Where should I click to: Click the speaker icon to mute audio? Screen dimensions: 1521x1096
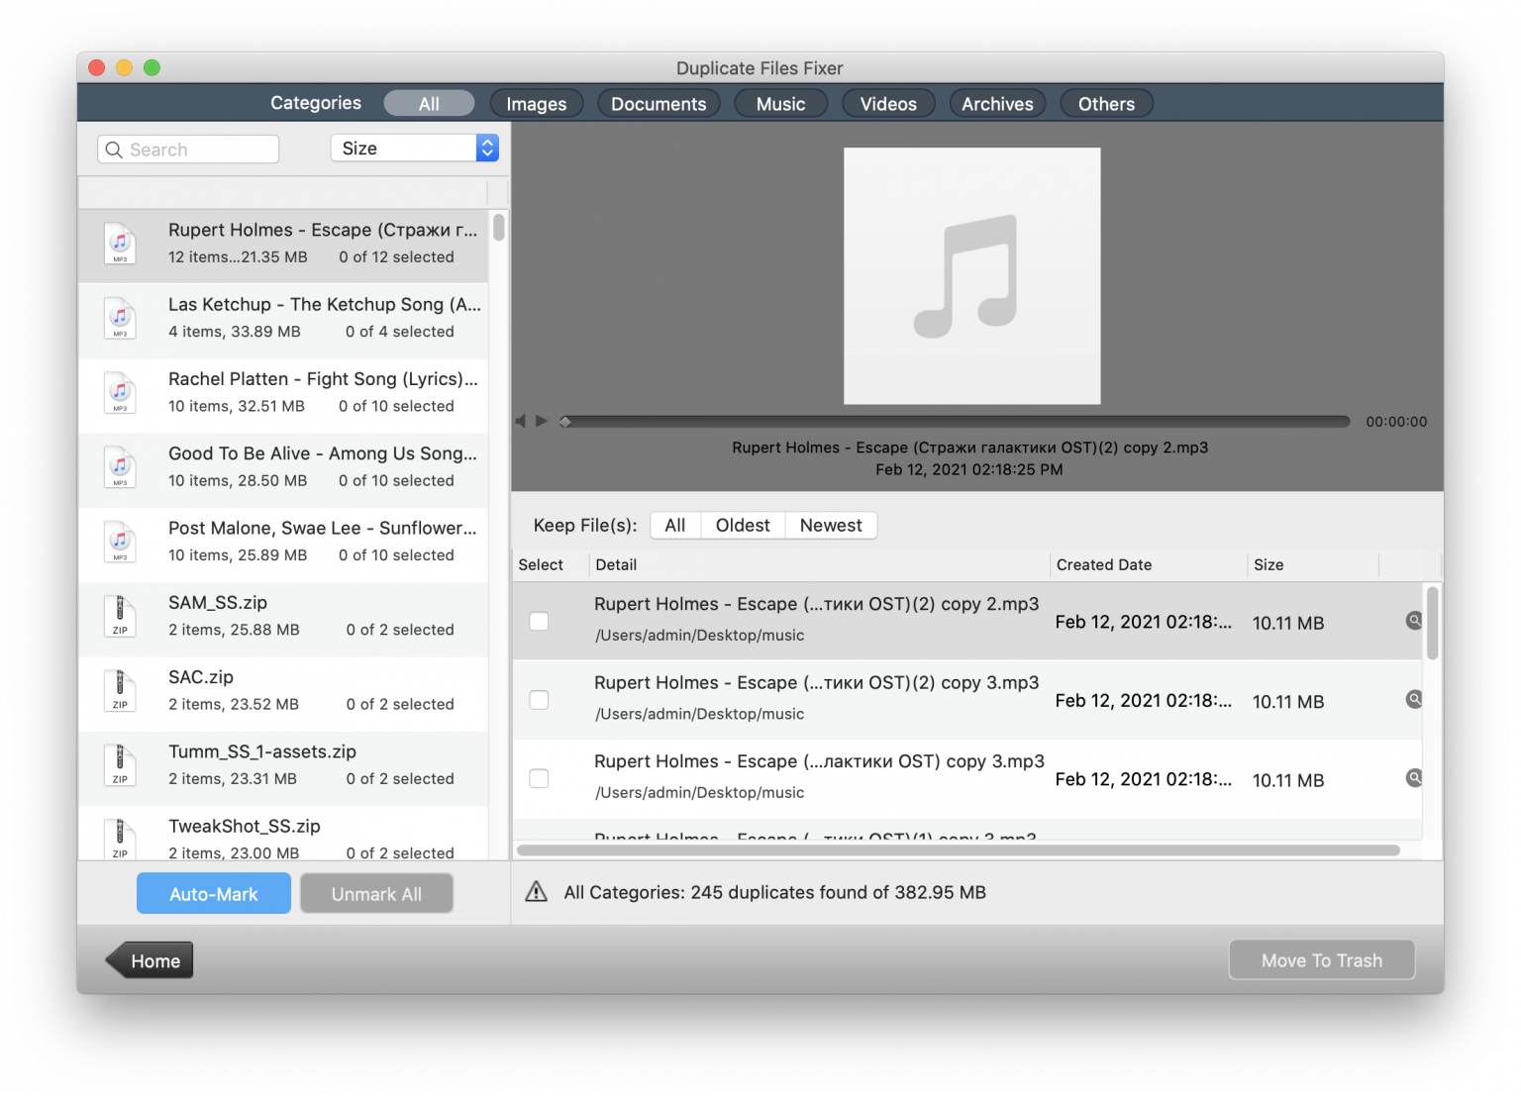[x=520, y=421]
